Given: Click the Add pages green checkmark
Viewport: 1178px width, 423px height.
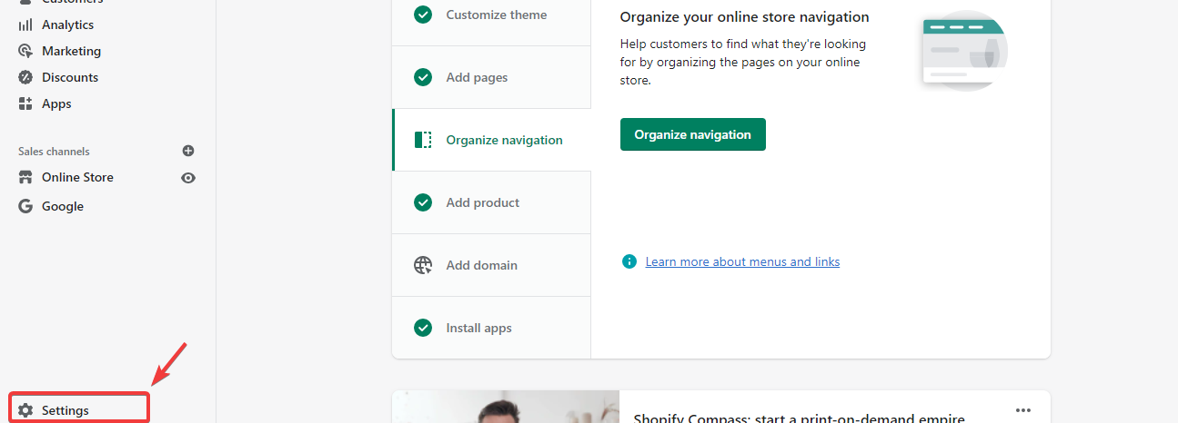Looking at the screenshot, I should [x=423, y=77].
